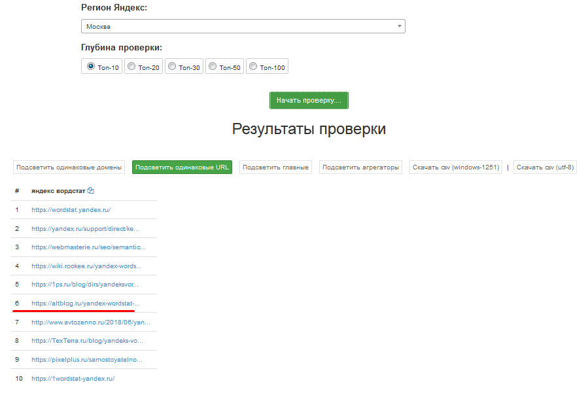Select the Топ-20 depth option
Screen dimensions: 588x401
[x=131, y=66]
